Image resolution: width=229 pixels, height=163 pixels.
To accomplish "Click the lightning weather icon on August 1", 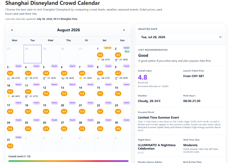I will coord(99,60).
